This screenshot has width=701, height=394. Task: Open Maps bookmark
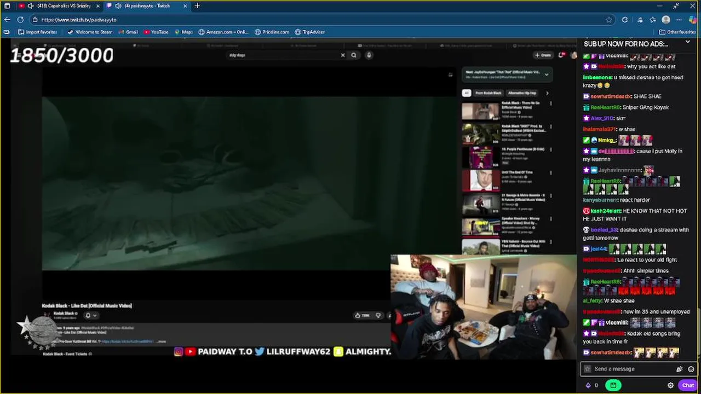183,32
